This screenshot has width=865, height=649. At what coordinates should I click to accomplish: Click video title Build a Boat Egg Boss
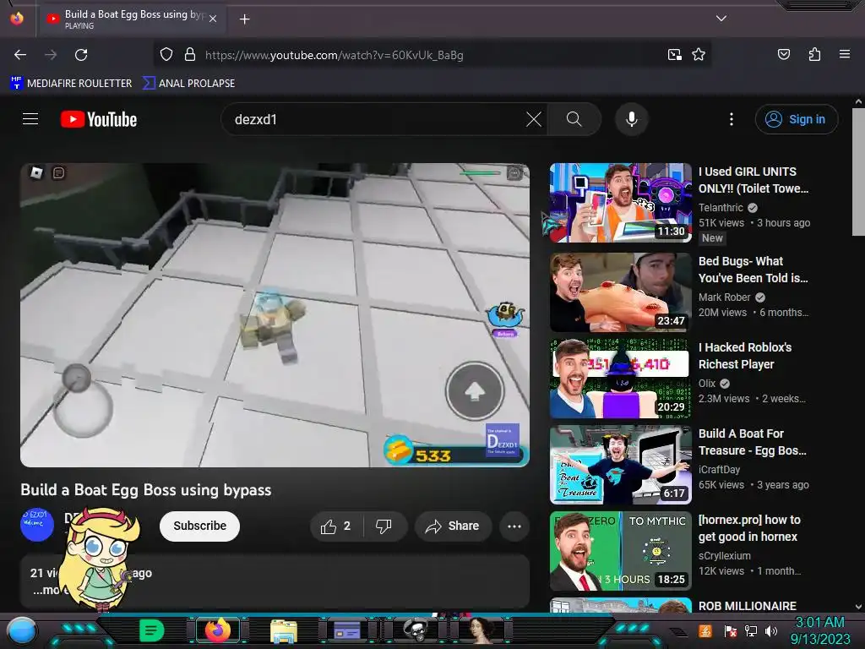click(x=145, y=490)
